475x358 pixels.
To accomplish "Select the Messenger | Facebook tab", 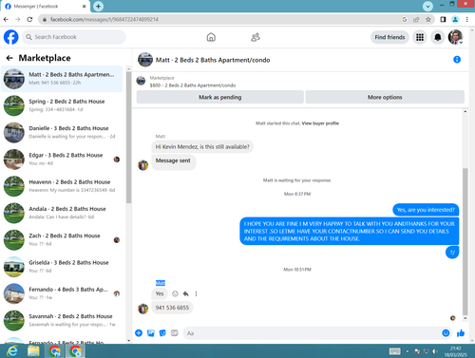I will pyautogui.click(x=45, y=7).
